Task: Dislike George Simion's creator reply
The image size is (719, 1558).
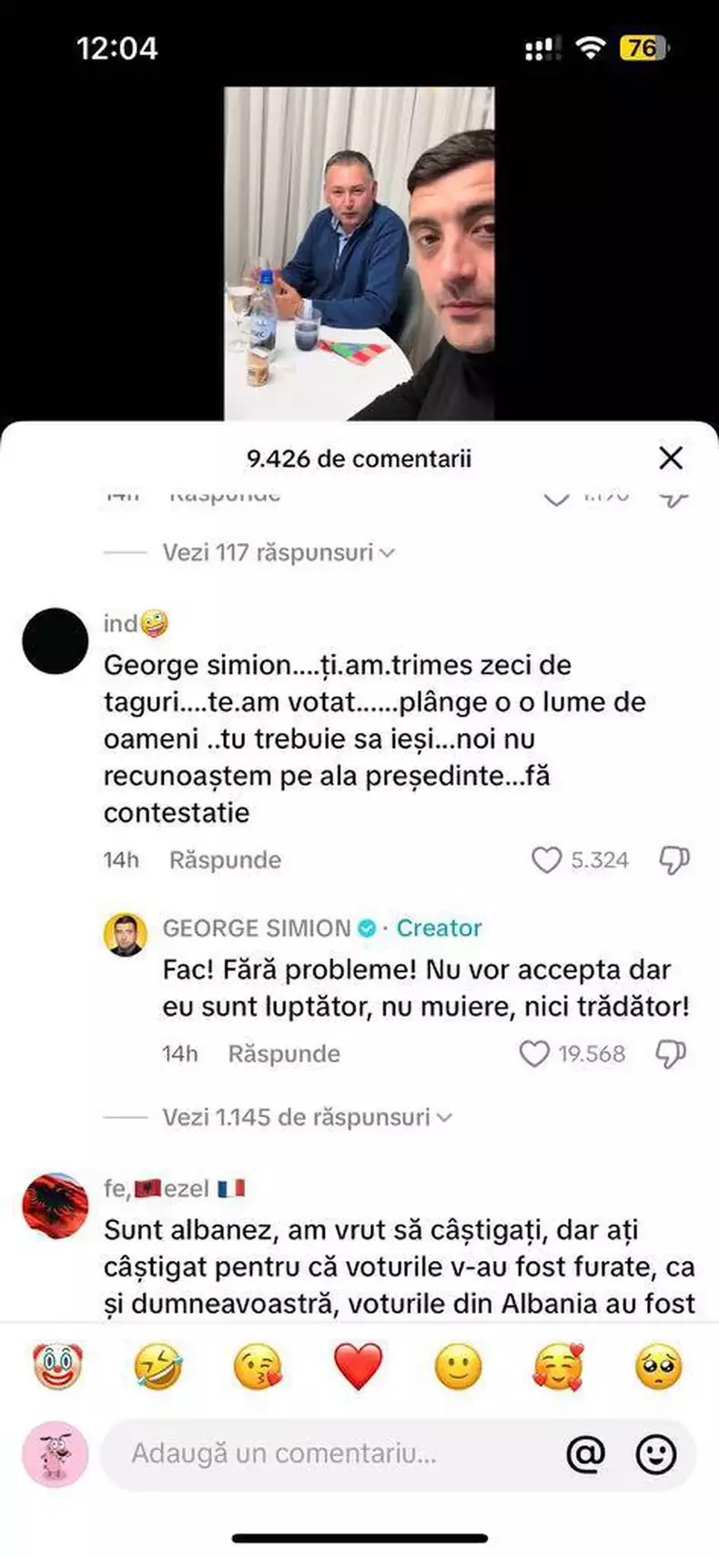Action: pos(671,1054)
